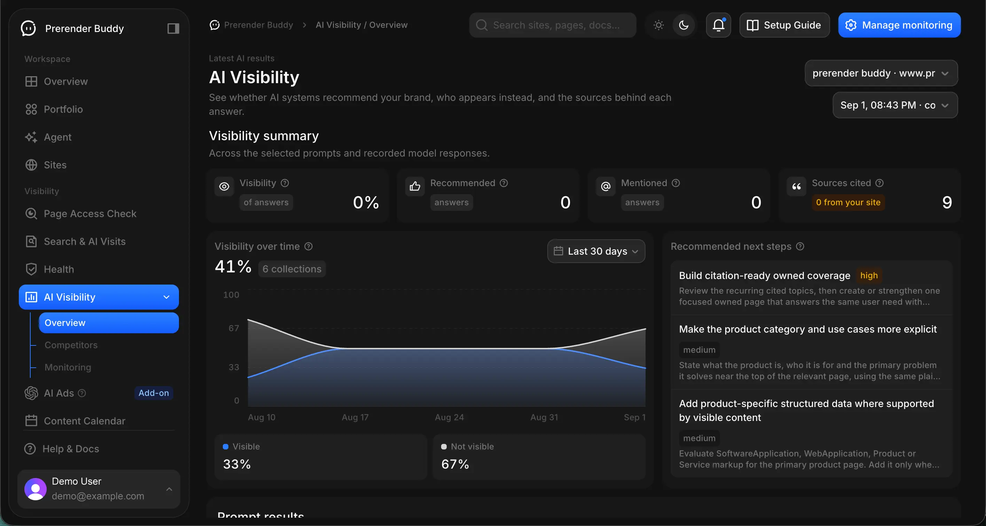Open notifications bell
This screenshot has height=526, width=986.
pyautogui.click(x=719, y=25)
